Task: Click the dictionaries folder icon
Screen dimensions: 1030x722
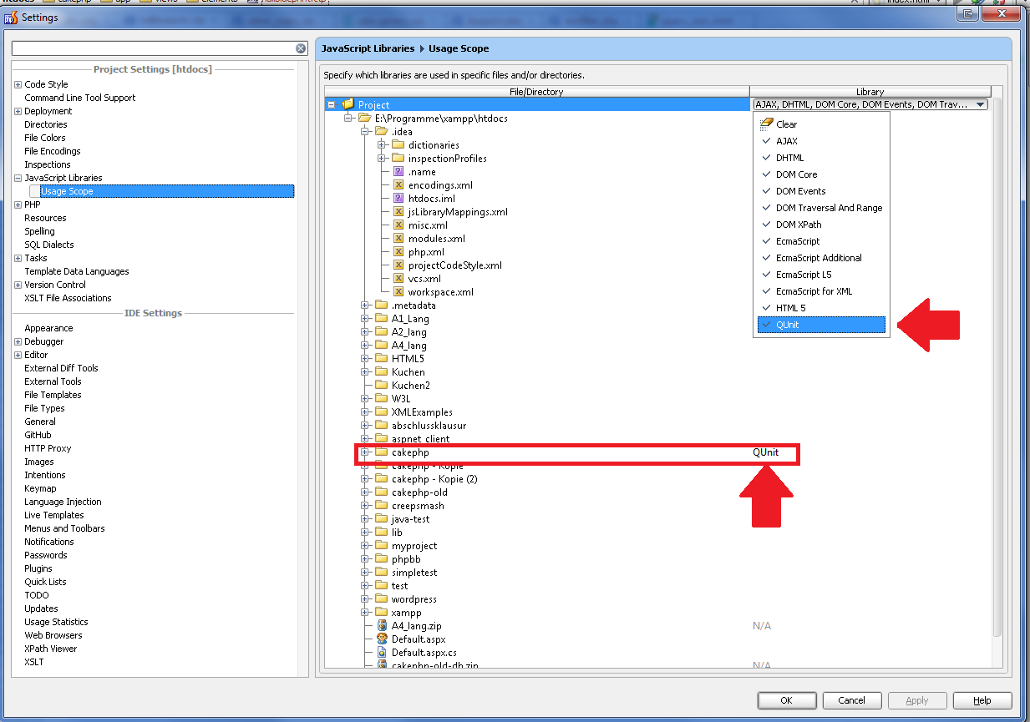Action: click(398, 144)
